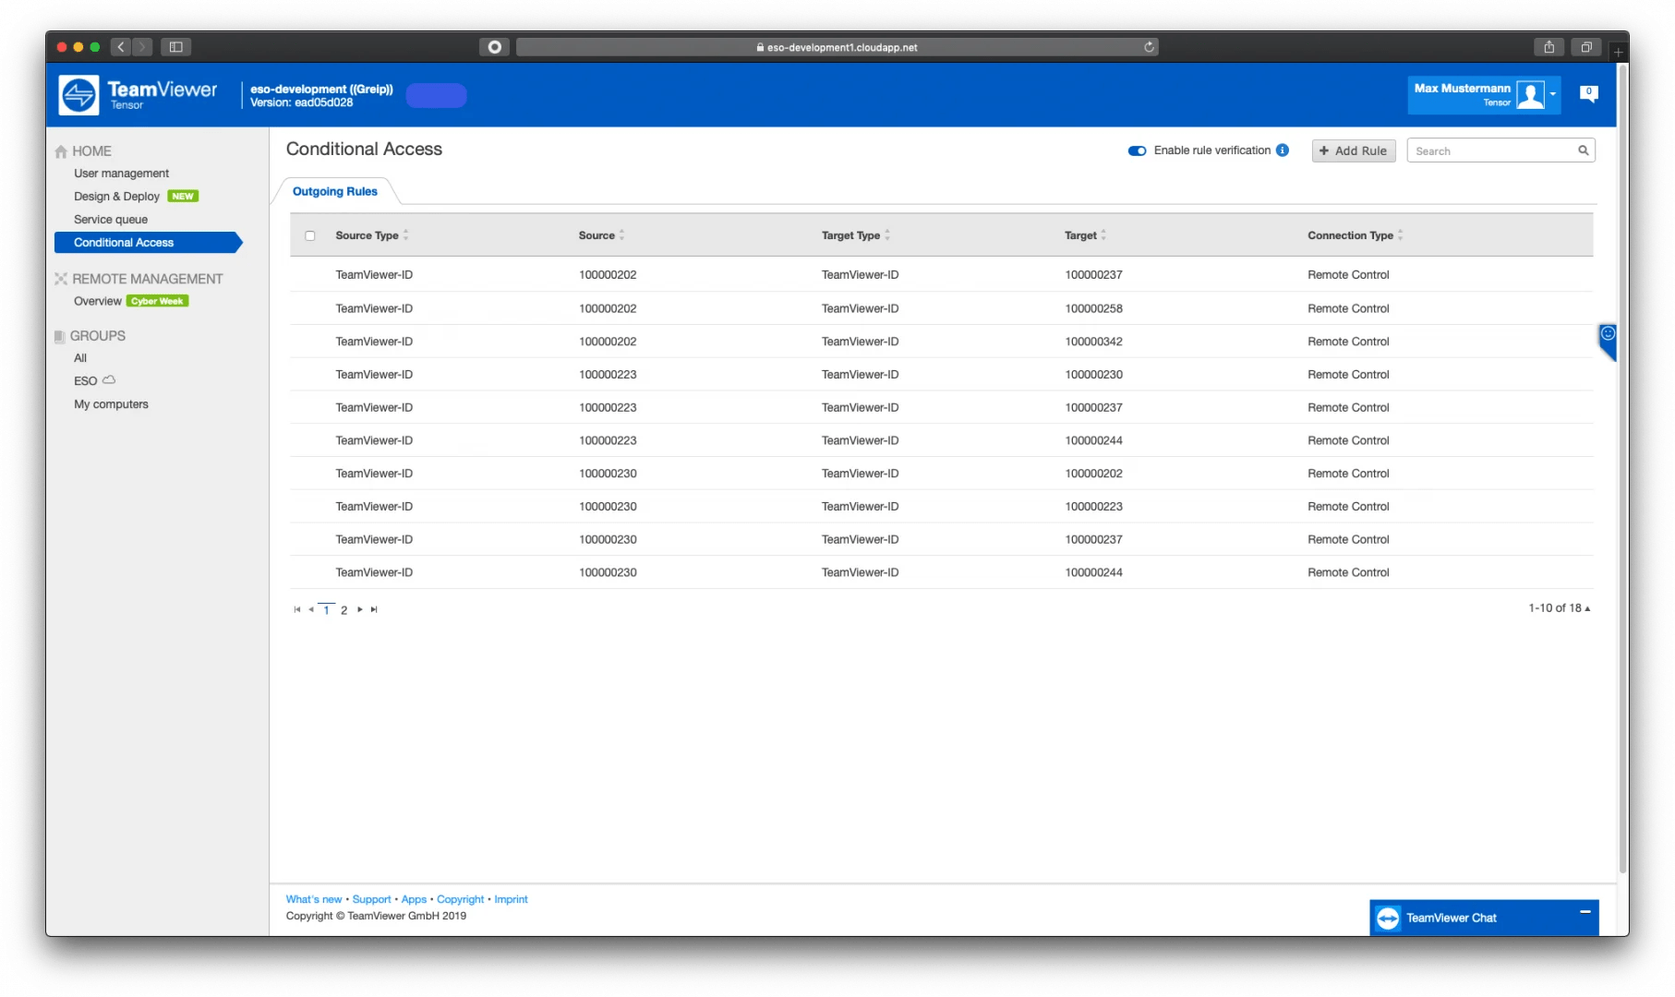This screenshot has width=1675, height=997.
Task: Open the What's new footer link
Action: pos(313,898)
